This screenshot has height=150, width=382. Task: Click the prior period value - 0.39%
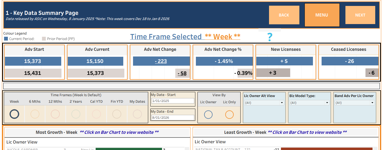243,73
